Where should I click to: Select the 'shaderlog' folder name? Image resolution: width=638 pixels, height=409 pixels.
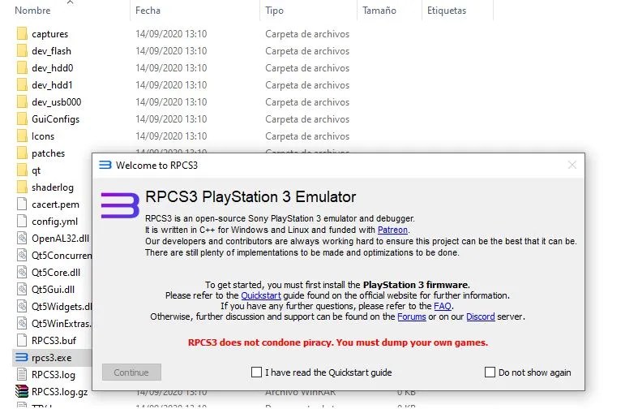click(x=53, y=187)
